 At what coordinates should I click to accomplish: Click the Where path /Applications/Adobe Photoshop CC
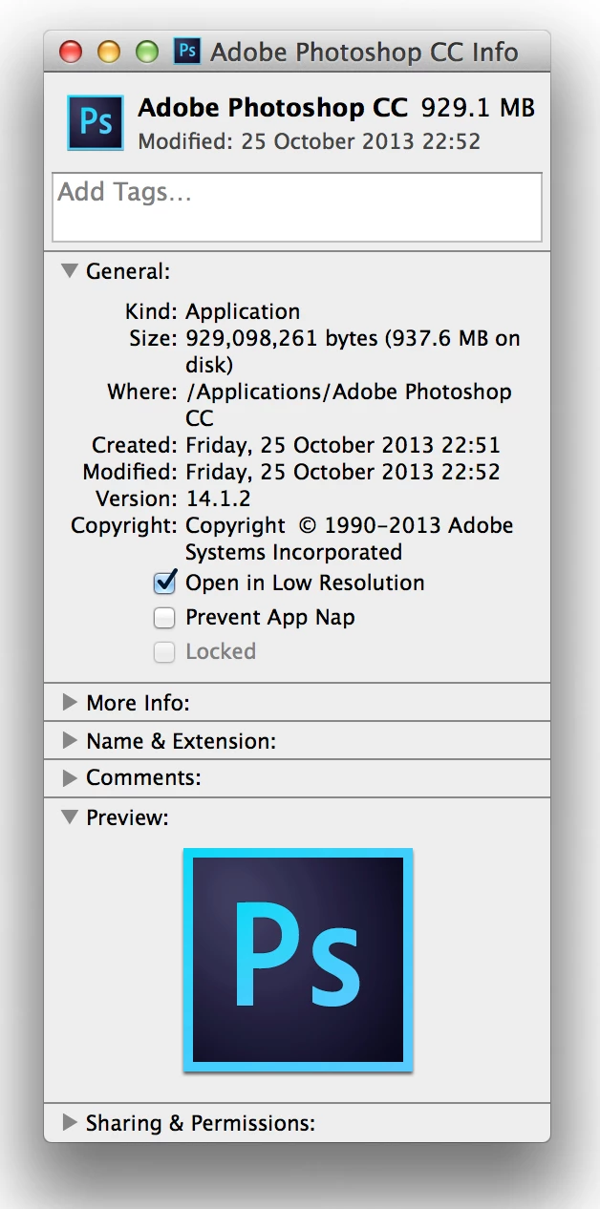click(349, 405)
